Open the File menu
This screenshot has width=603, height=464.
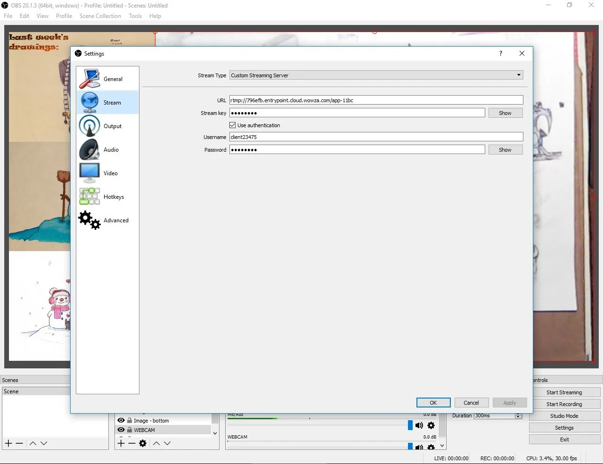point(8,16)
